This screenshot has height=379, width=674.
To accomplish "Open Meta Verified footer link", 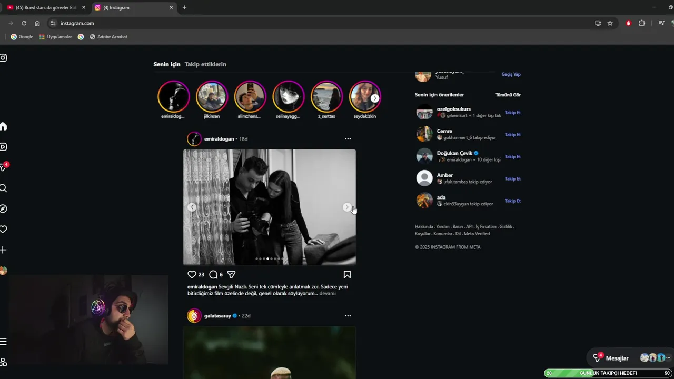I will pos(477,234).
